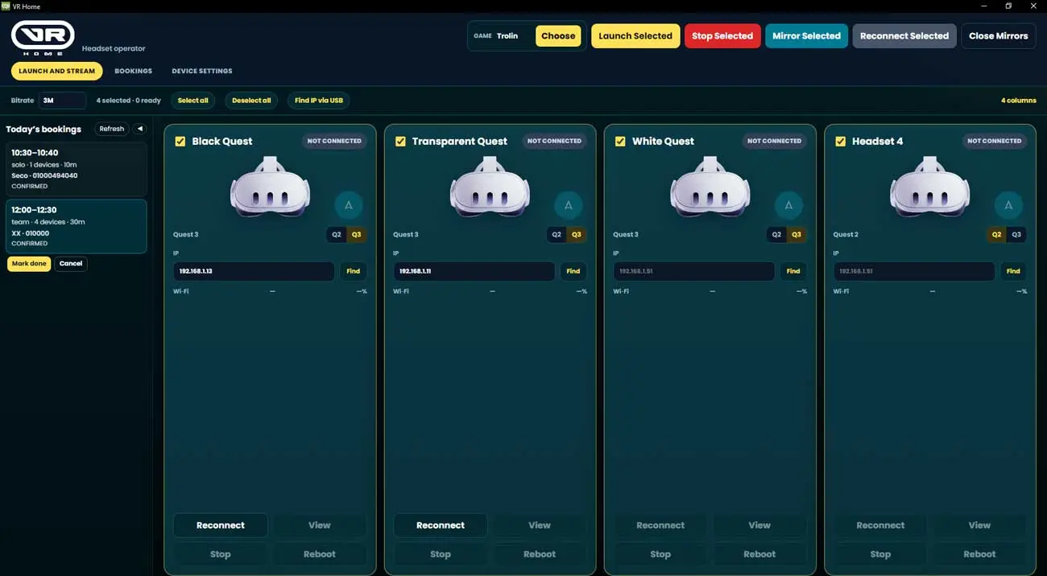Change the 4 columns layout setting

[x=1018, y=101]
